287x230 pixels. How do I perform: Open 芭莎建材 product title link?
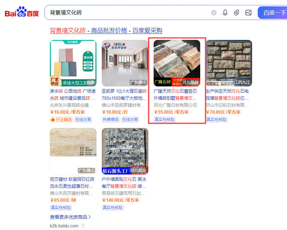(72, 182)
